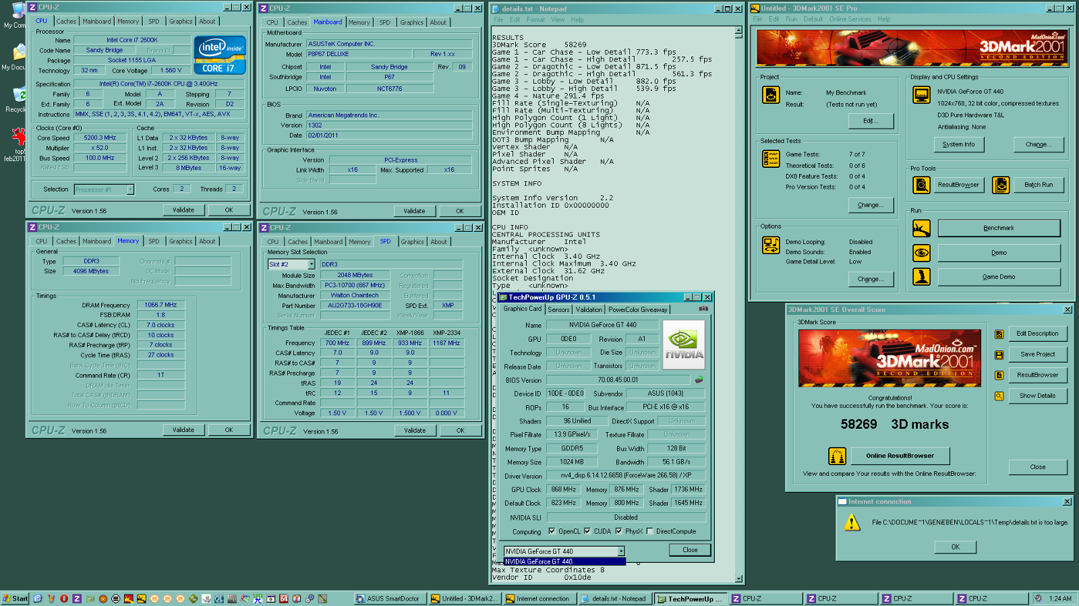The image size is (1079, 606).
Task: Click the Benchmark run icon beside Benchmark button
Action: click(x=921, y=229)
